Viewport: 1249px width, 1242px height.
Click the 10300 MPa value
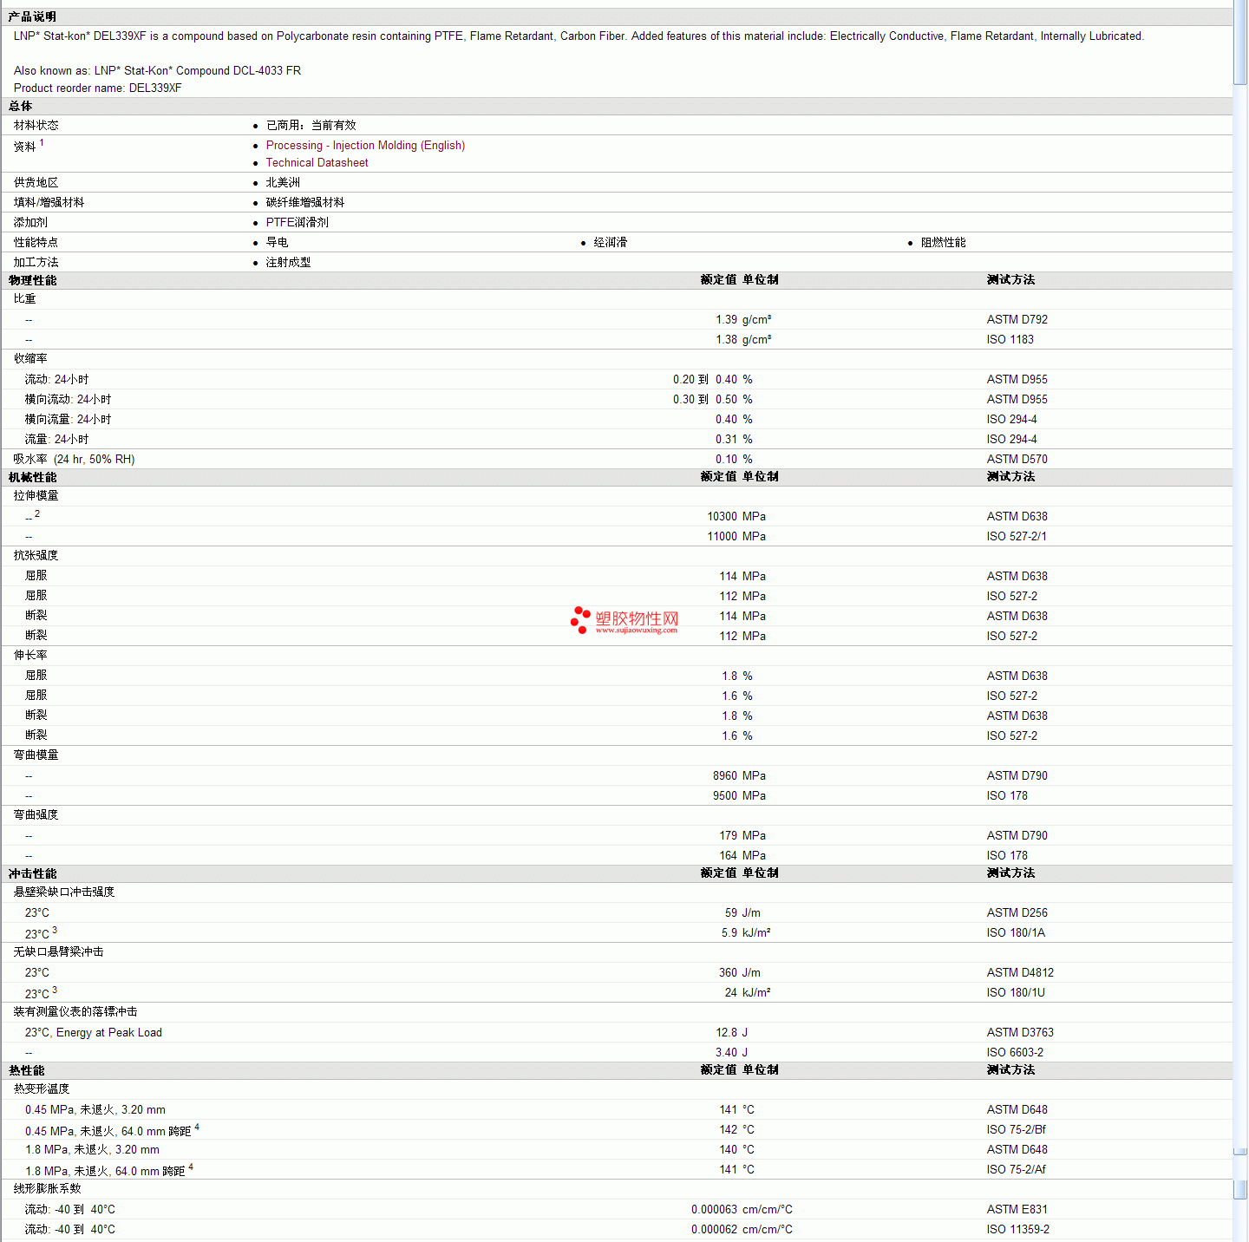[736, 517]
